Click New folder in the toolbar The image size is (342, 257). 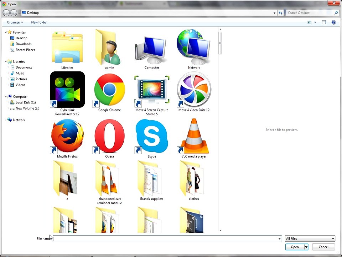[39, 22]
